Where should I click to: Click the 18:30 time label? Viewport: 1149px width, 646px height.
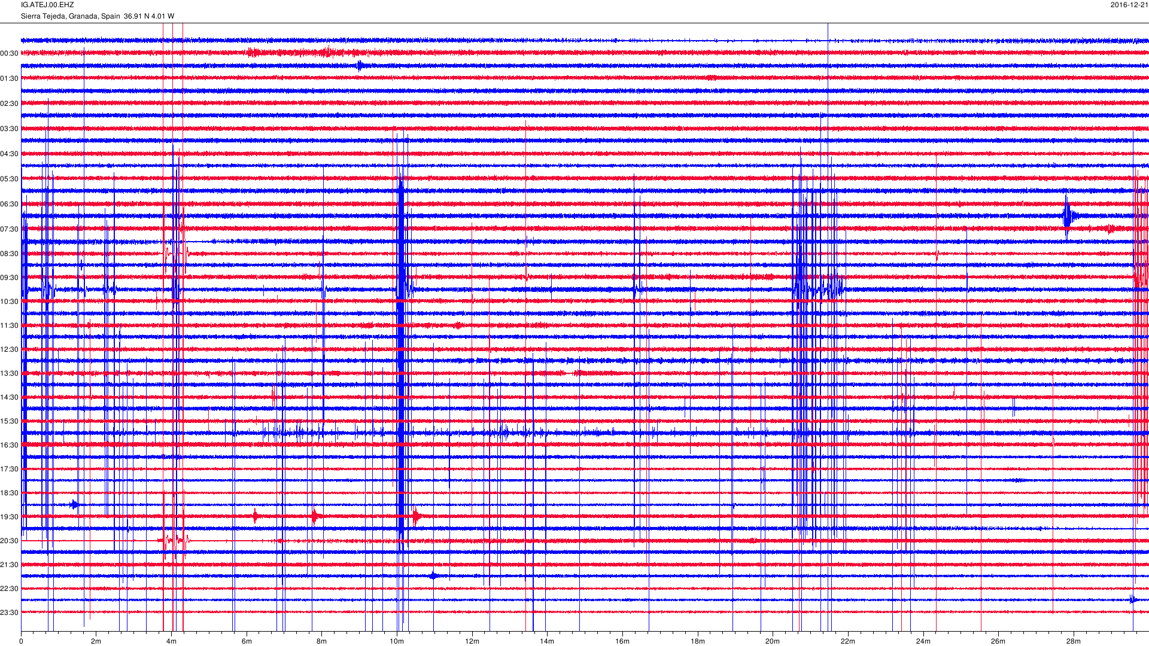(10, 493)
